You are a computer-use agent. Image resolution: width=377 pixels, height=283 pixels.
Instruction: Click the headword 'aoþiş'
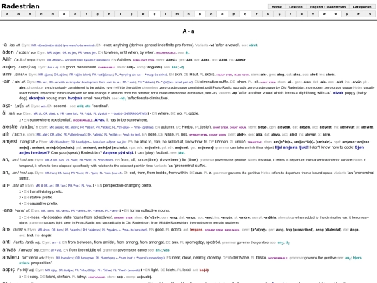[8, 270]
